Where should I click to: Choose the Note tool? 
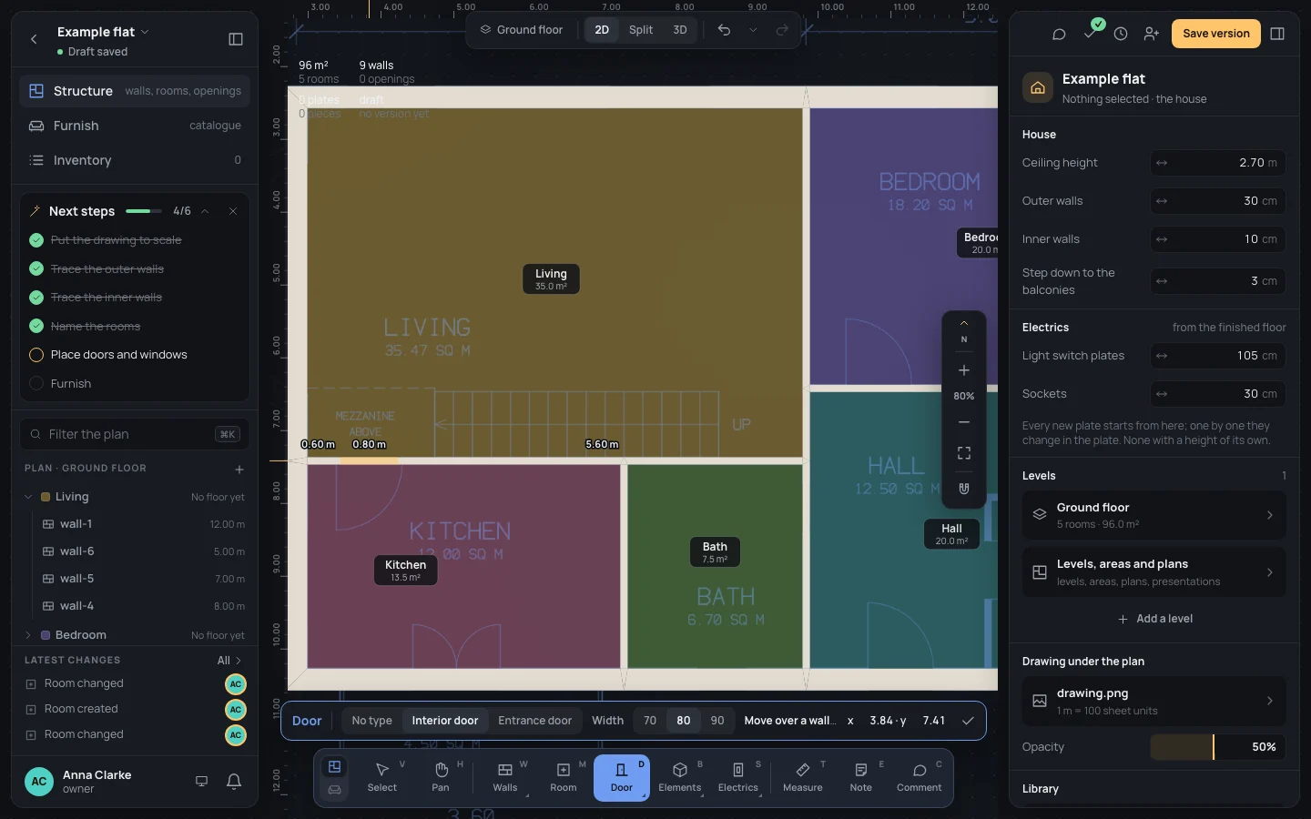[x=860, y=778]
